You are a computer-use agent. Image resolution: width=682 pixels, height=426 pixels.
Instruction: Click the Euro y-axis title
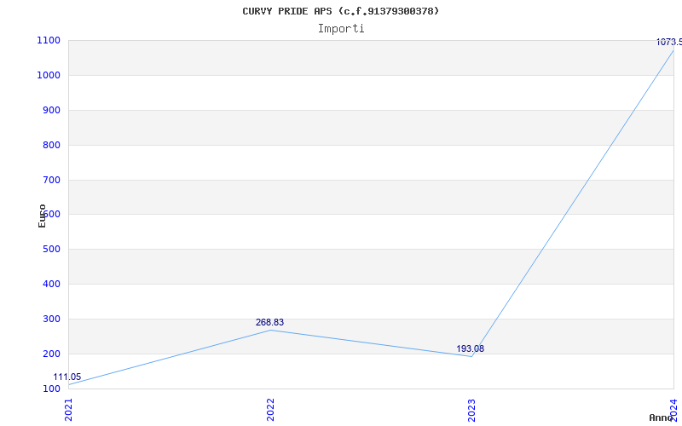coord(43,215)
